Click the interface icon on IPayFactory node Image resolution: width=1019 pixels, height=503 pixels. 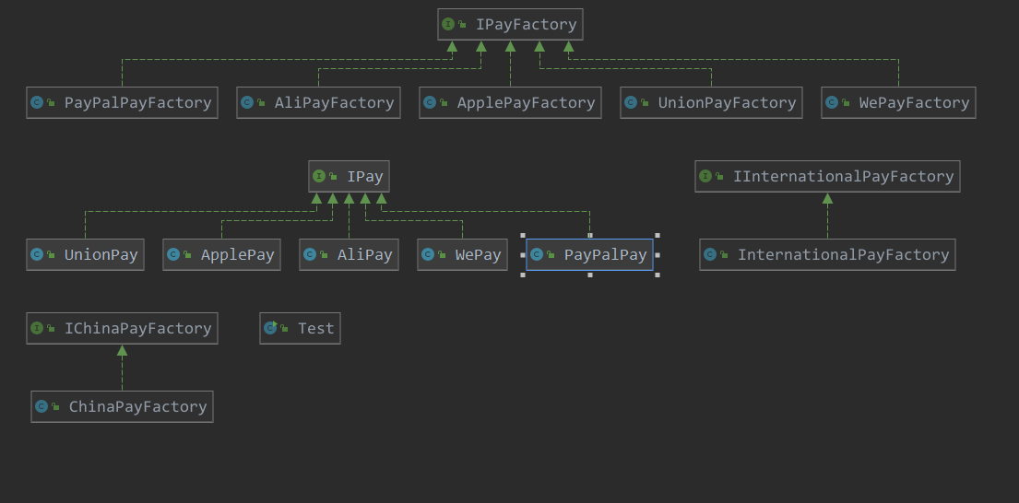click(x=448, y=25)
